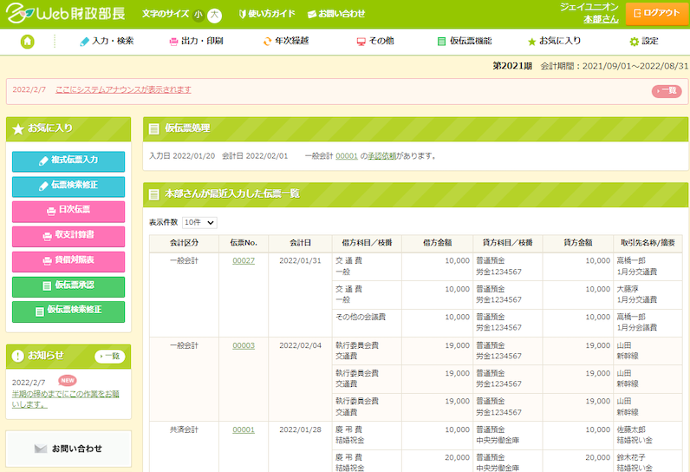Open the 仮伝票機能 menu
This screenshot has width=690, height=472.
point(465,42)
